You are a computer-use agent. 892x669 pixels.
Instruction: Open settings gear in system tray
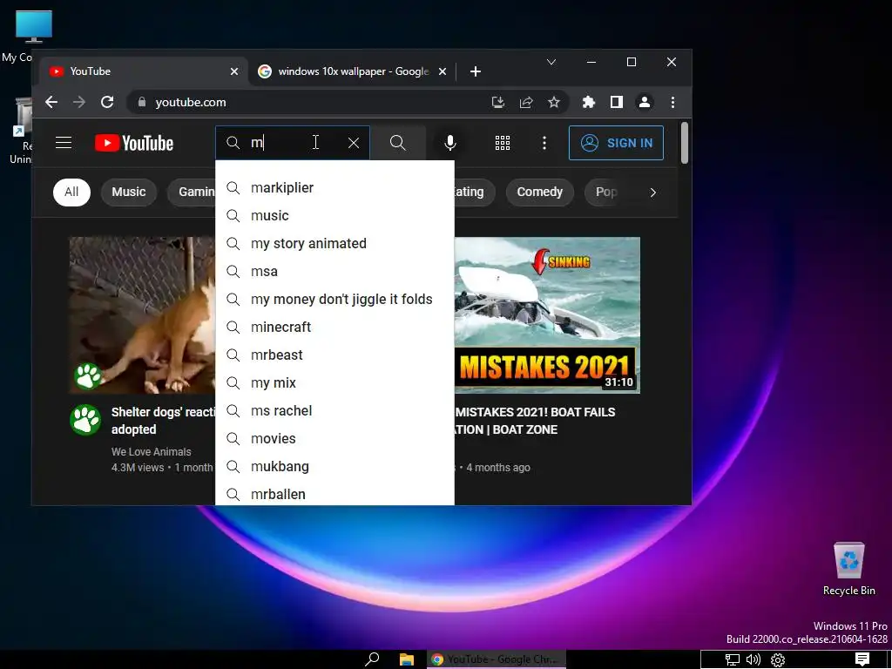778,659
